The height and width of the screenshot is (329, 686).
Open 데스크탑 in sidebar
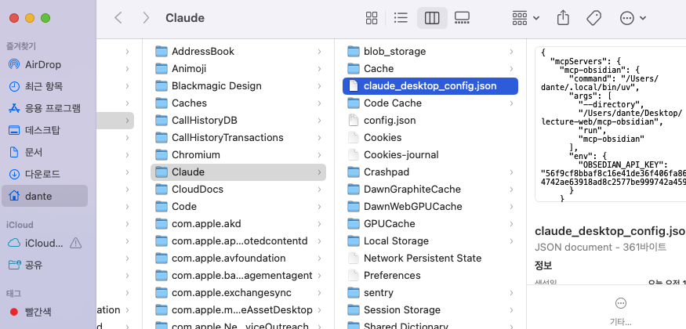point(45,130)
